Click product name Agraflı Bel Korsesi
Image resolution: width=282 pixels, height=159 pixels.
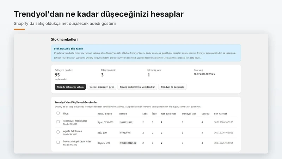pyautogui.click(x=73, y=131)
